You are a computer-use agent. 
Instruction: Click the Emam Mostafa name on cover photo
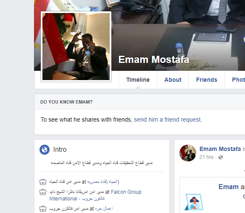click(x=154, y=60)
